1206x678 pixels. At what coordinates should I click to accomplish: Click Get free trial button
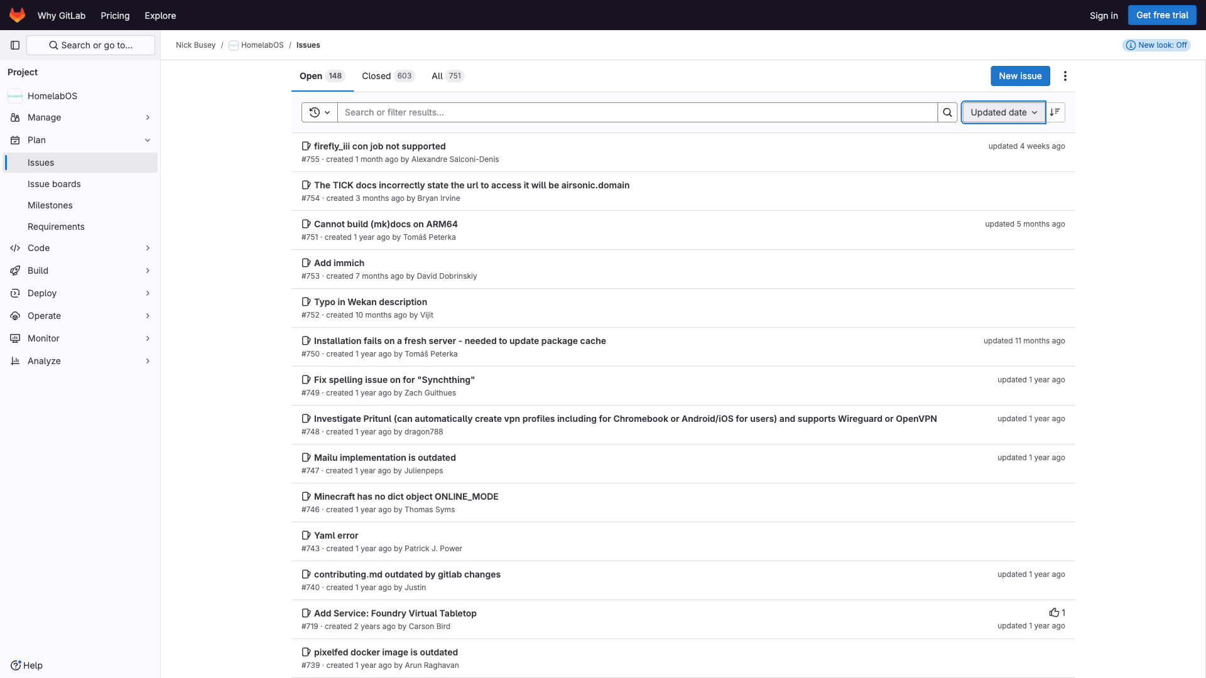point(1161,15)
